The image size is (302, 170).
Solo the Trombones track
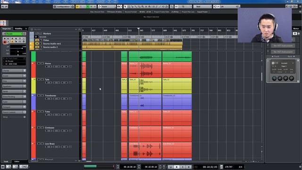coord(42,95)
